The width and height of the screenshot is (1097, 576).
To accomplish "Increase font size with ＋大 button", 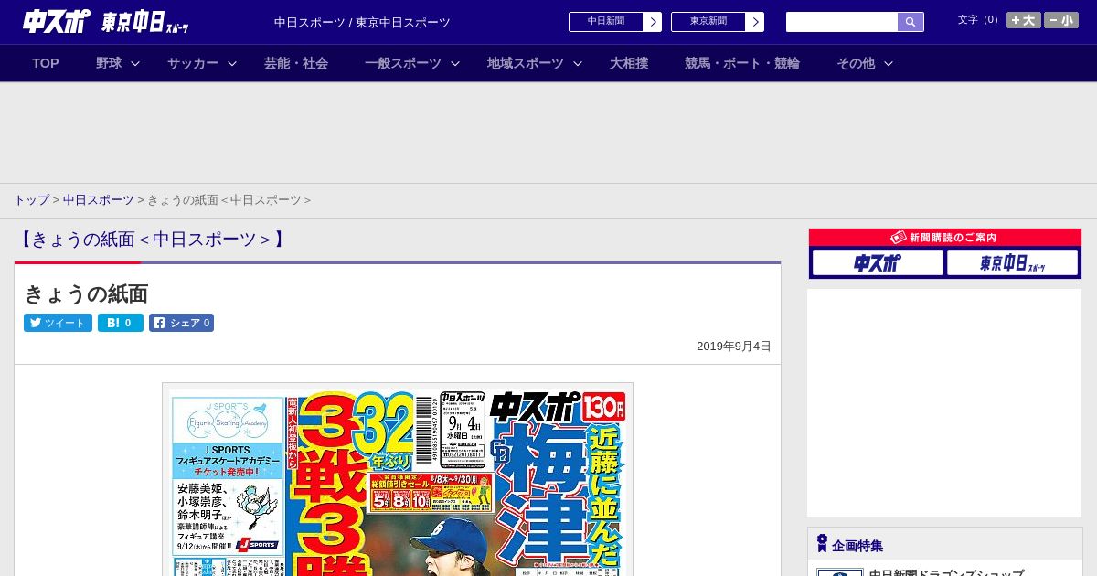I will [x=1024, y=20].
